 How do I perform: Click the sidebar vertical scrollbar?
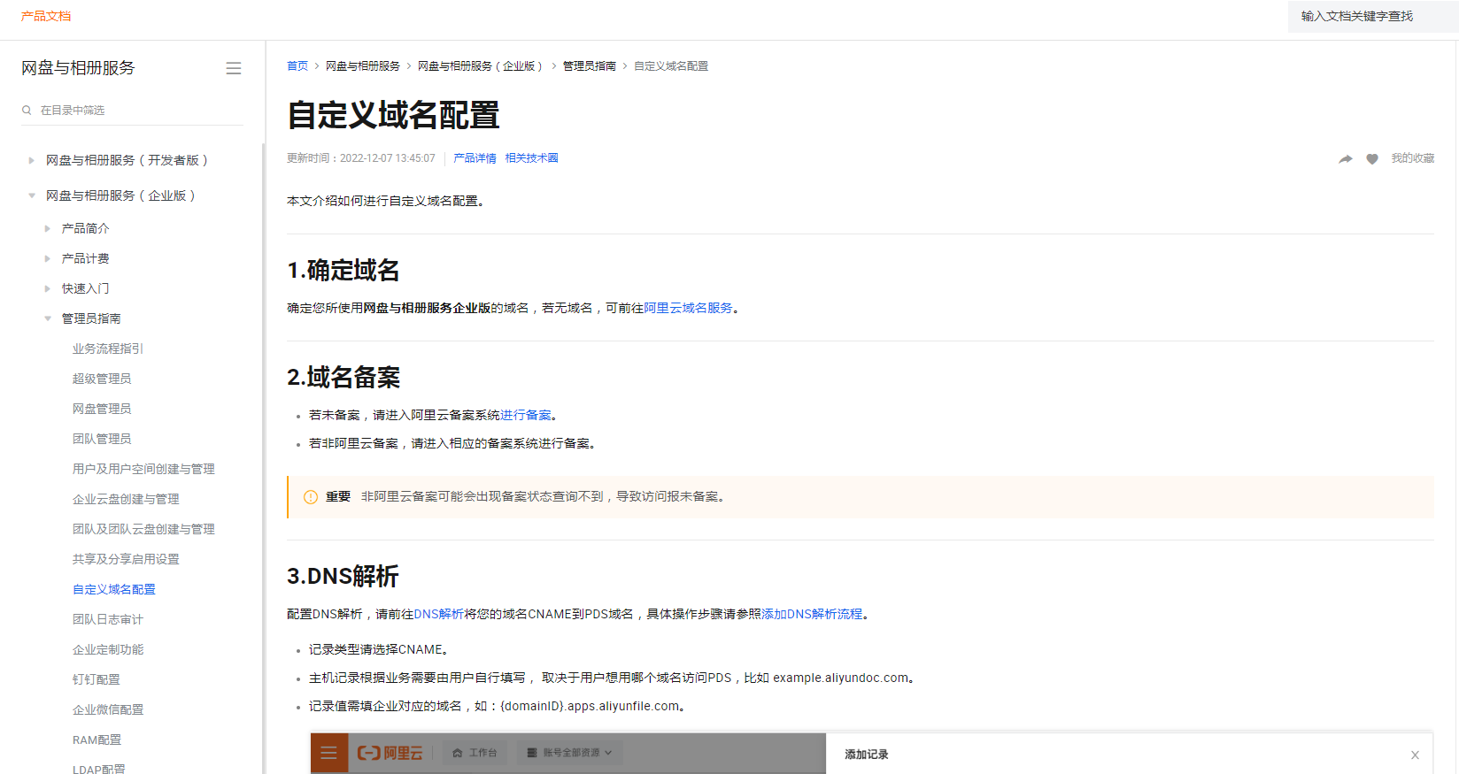pos(263,458)
